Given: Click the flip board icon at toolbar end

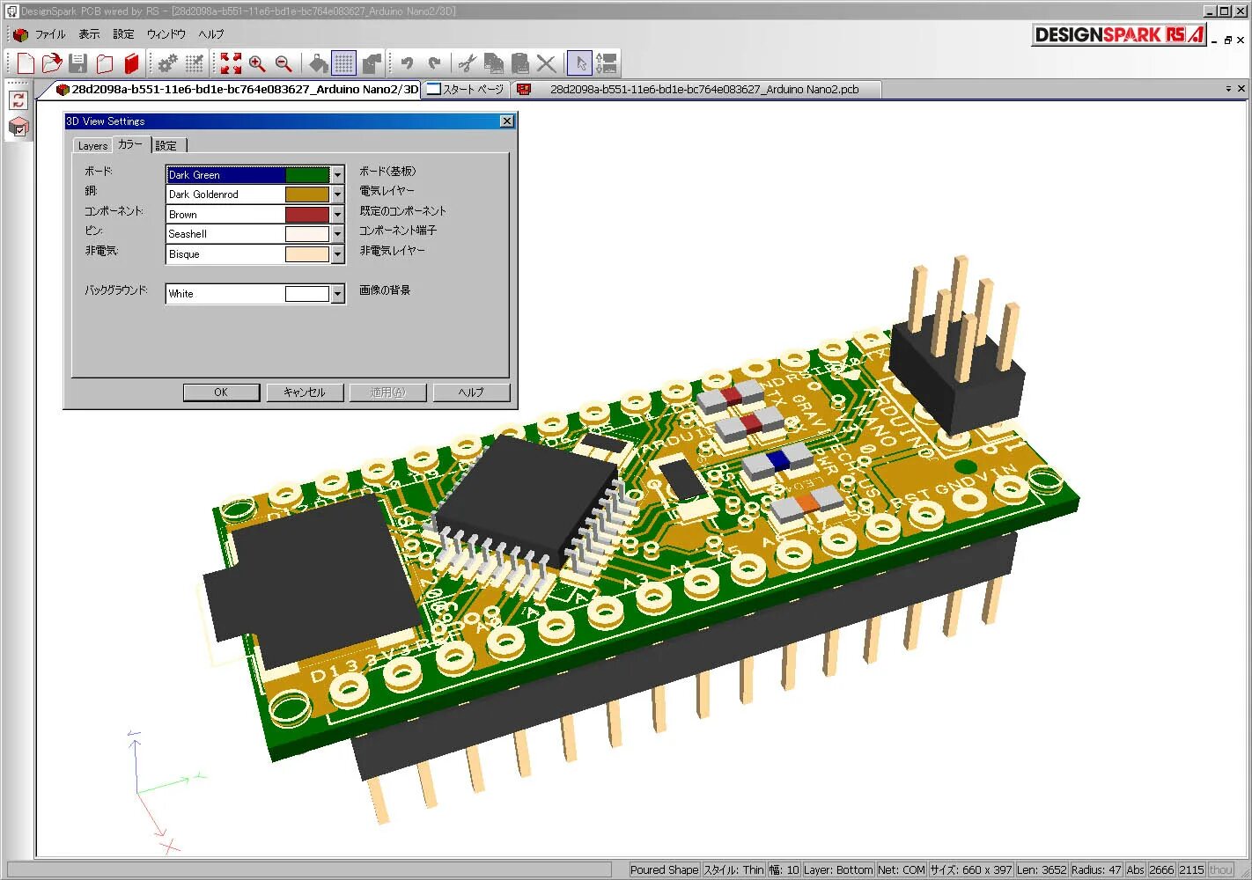Looking at the screenshot, I should click(x=607, y=63).
